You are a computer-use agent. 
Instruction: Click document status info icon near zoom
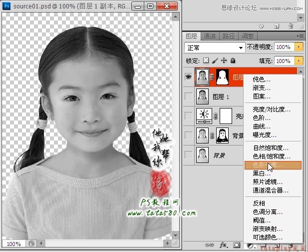coord(31,244)
